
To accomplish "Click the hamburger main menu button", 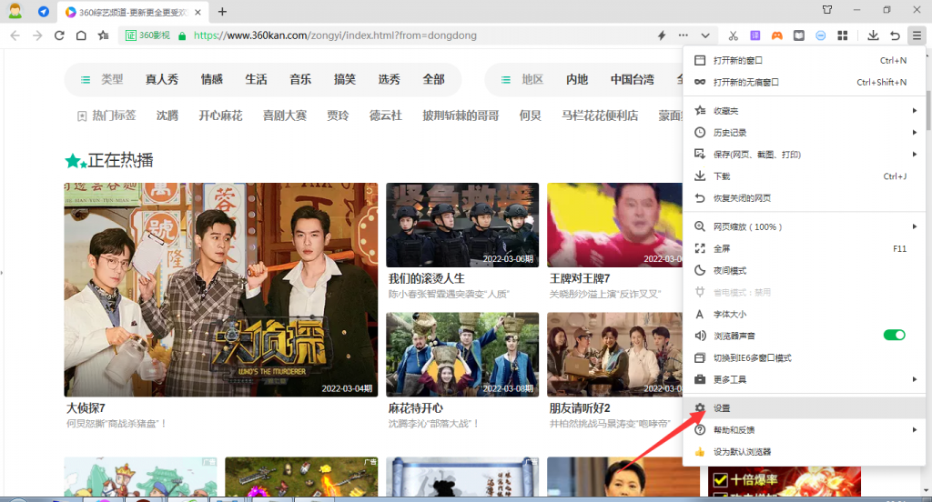I will 917,35.
